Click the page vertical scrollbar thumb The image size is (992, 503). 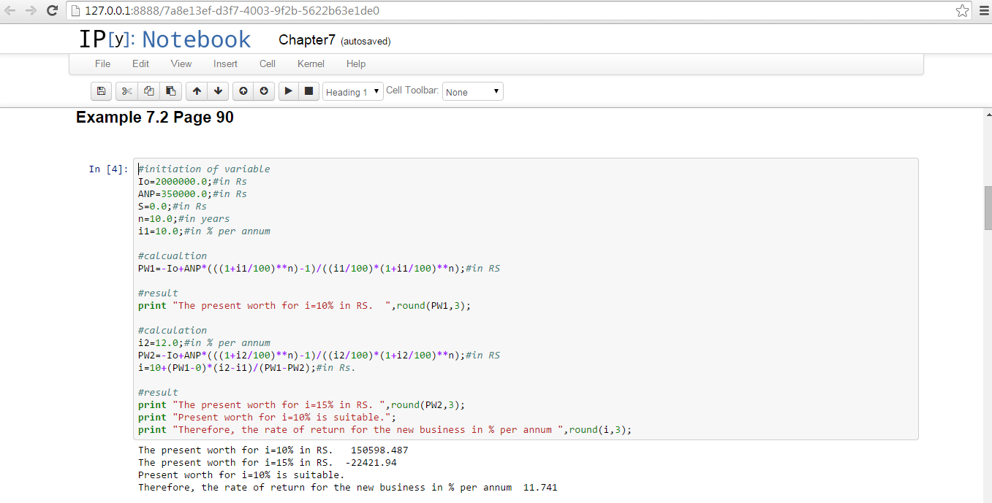click(988, 208)
